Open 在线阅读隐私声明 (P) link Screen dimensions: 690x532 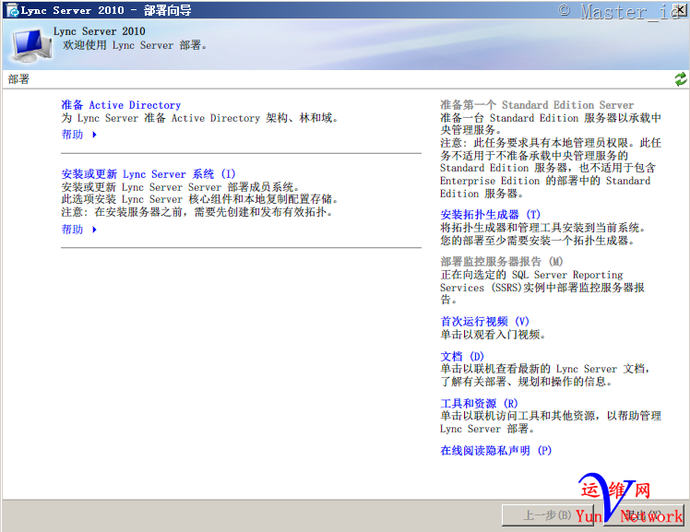[496, 451]
